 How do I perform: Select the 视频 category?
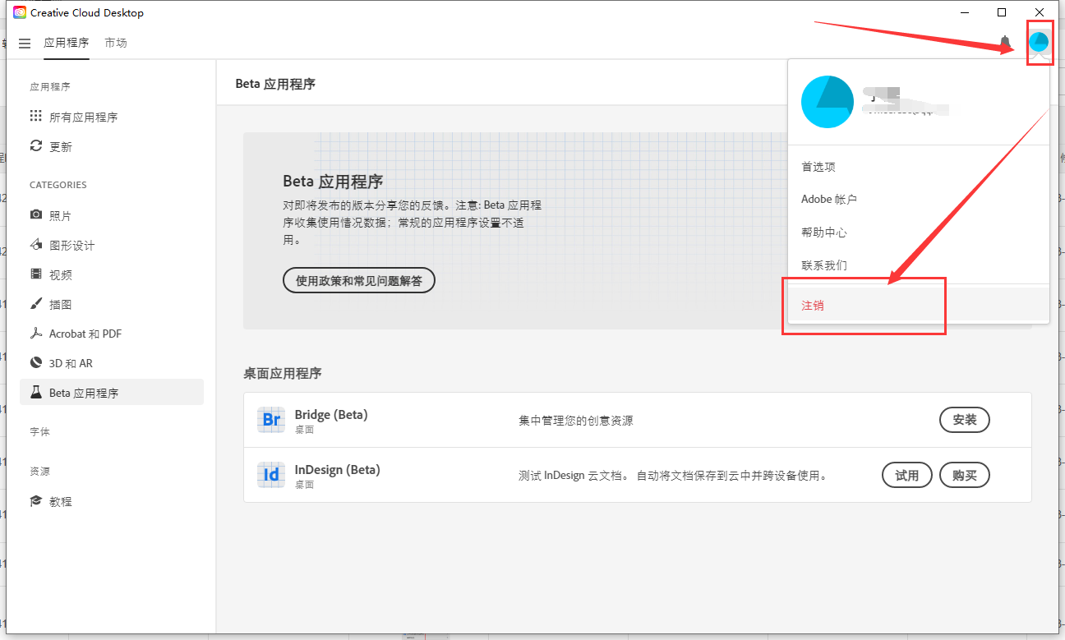pyautogui.click(x=112, y=274)
